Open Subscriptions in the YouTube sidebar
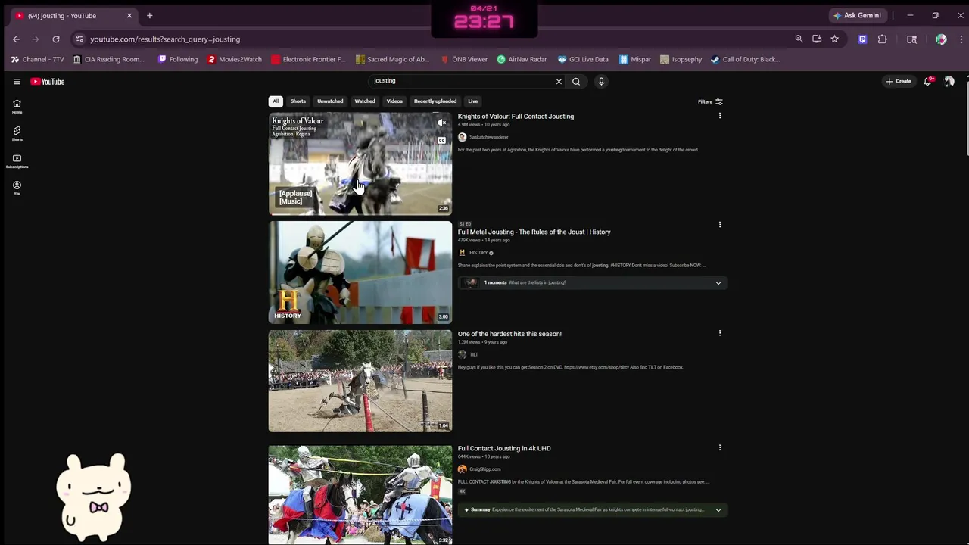 pyautogui.click(x=17, y=161)
